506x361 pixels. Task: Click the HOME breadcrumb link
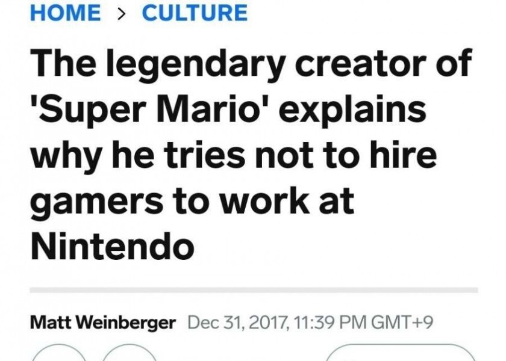point(65,13)
